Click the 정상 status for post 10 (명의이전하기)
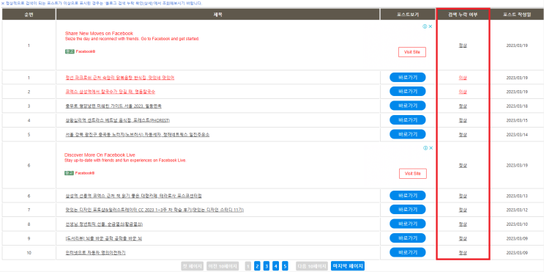 463,252
